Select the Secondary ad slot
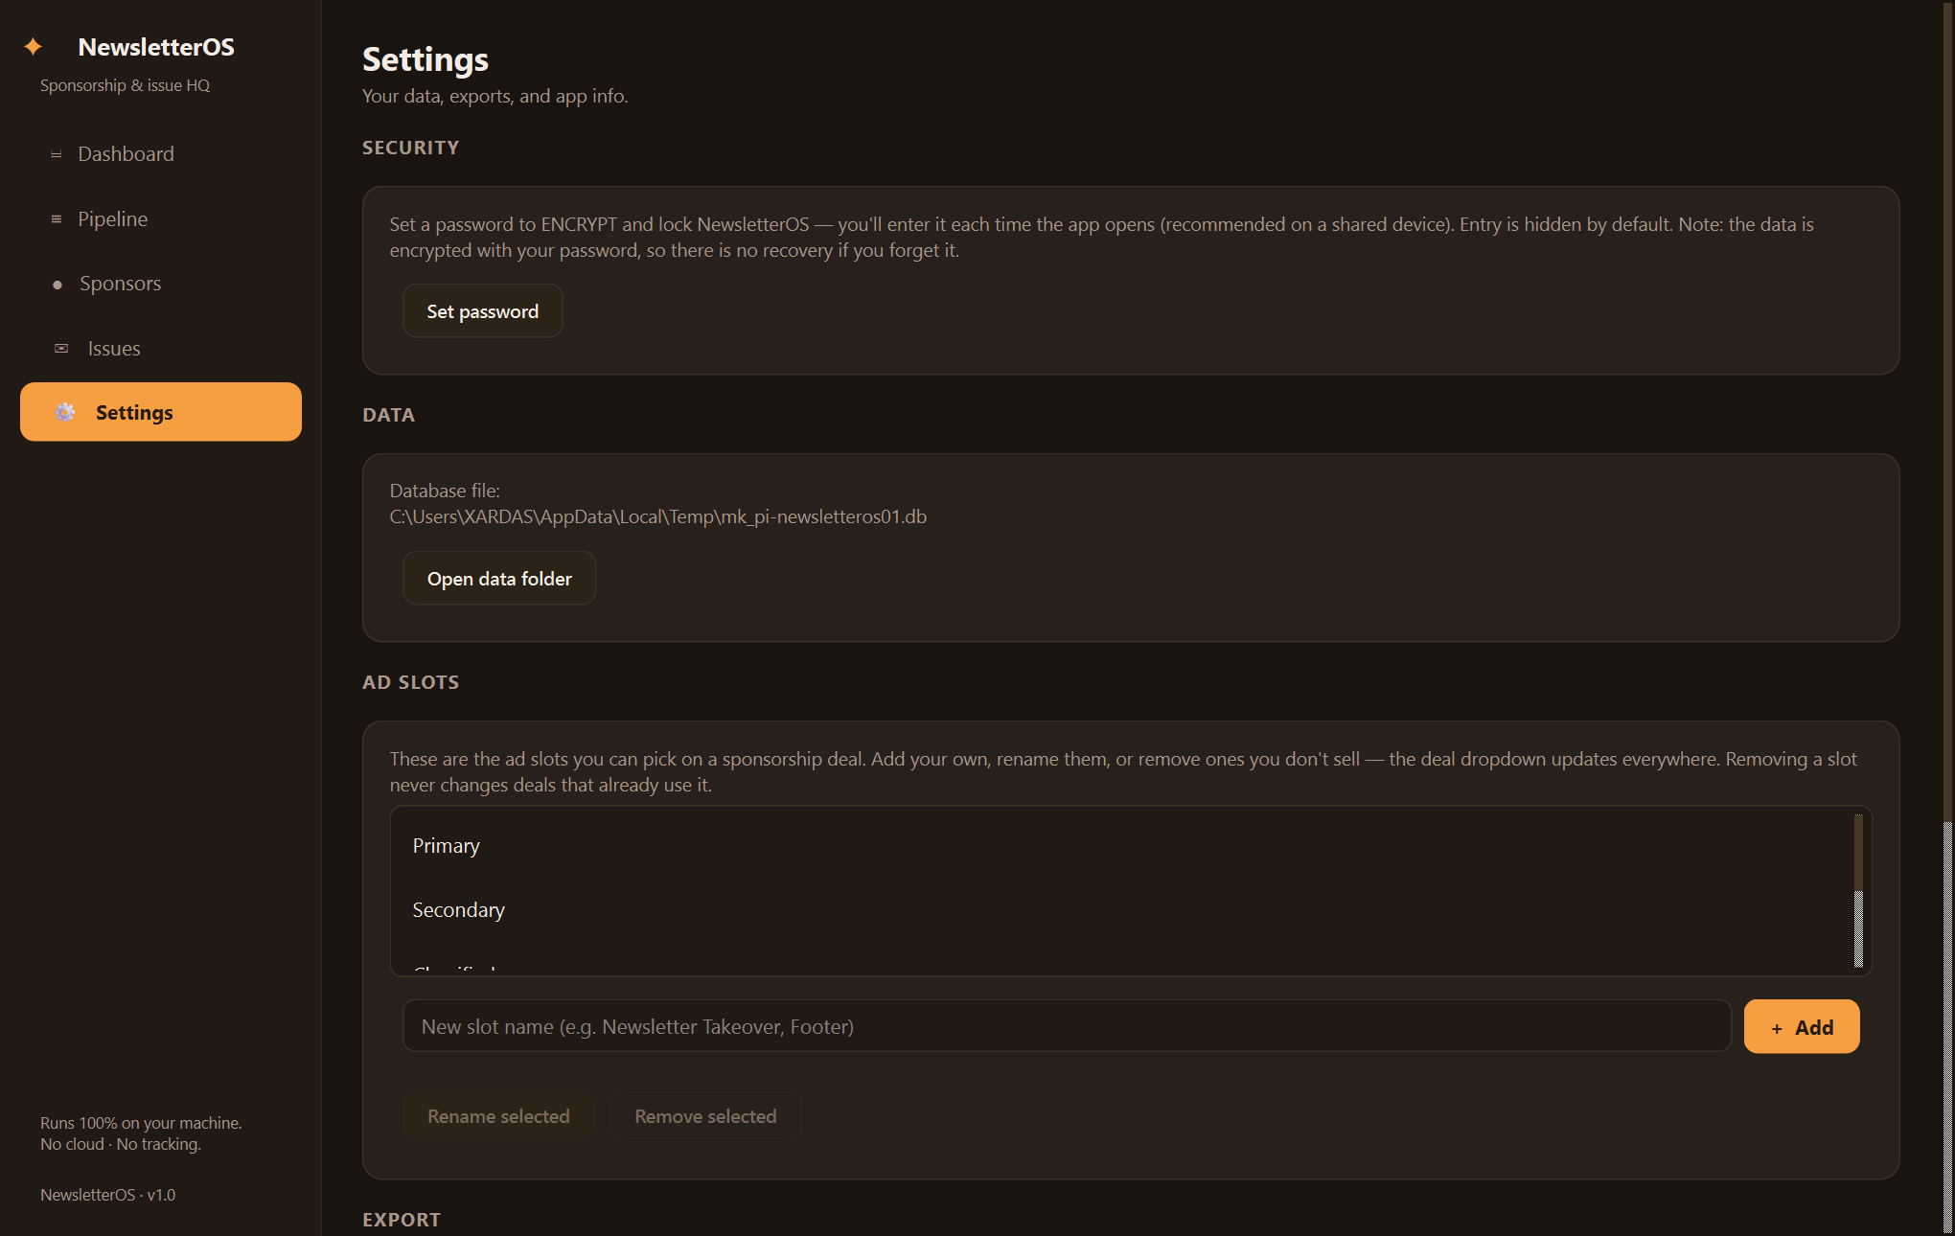The image size is (1955, 1236). coord(1121,910)
